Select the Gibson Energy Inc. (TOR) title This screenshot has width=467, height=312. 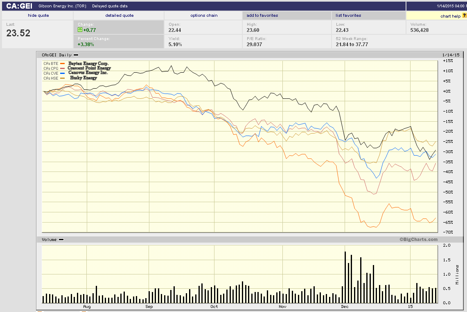[62, 6]
